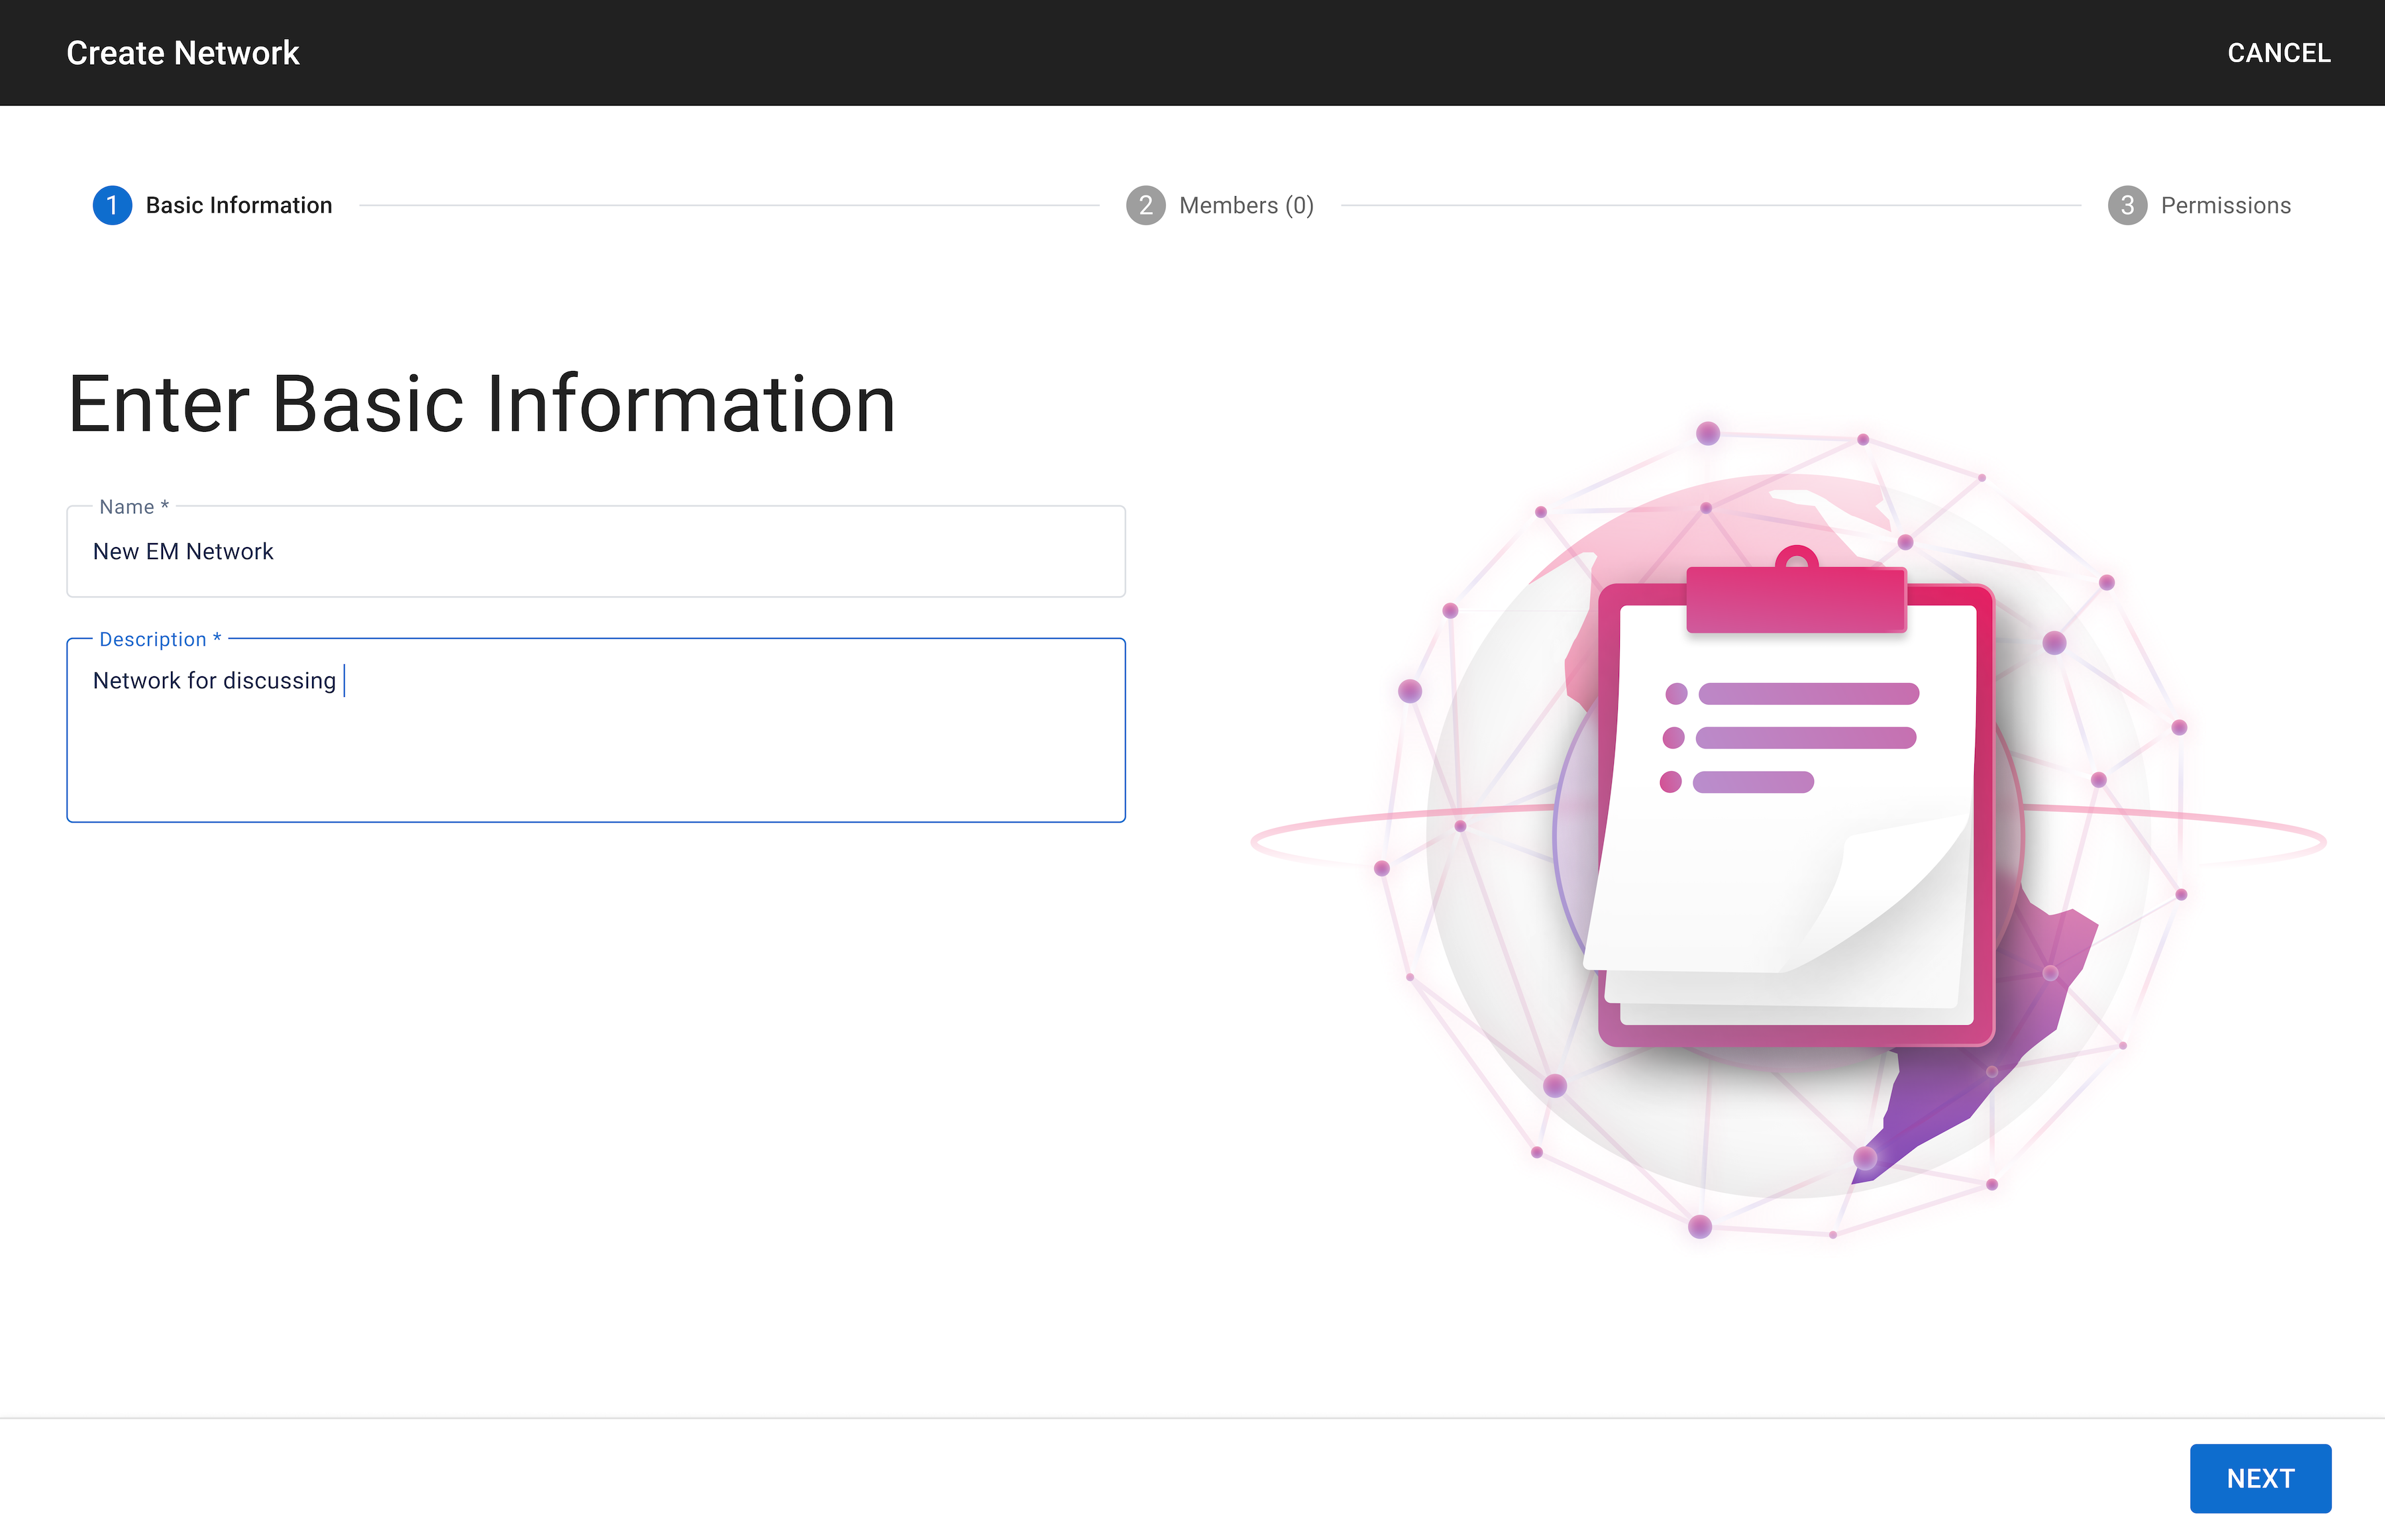This screenshot has height=1540, width=2385.
Task: Click the CANCEL button in header
Action: coord(2278,53)
